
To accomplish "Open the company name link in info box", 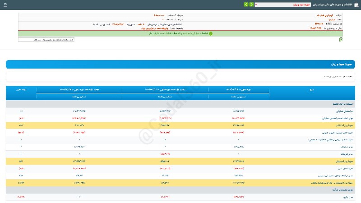I will (x=324, y=15).
